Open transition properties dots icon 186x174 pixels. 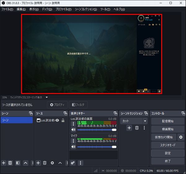click(144, 128)
